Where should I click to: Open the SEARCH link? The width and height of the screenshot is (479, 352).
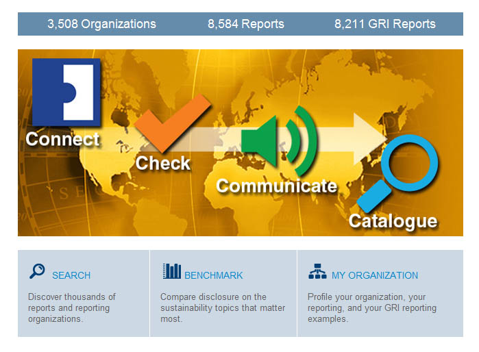(x=71, y=275)
